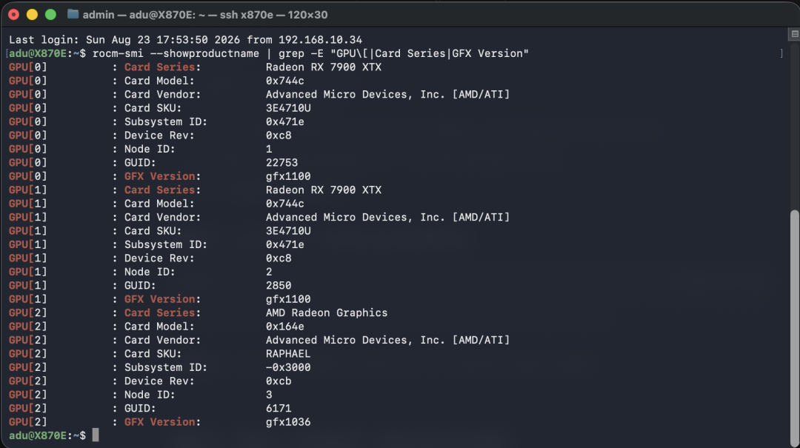Select GPU[1] Subsystem ID value 0x471e
The height and width of the screenshot is (448, 800).
click(284, 245)
